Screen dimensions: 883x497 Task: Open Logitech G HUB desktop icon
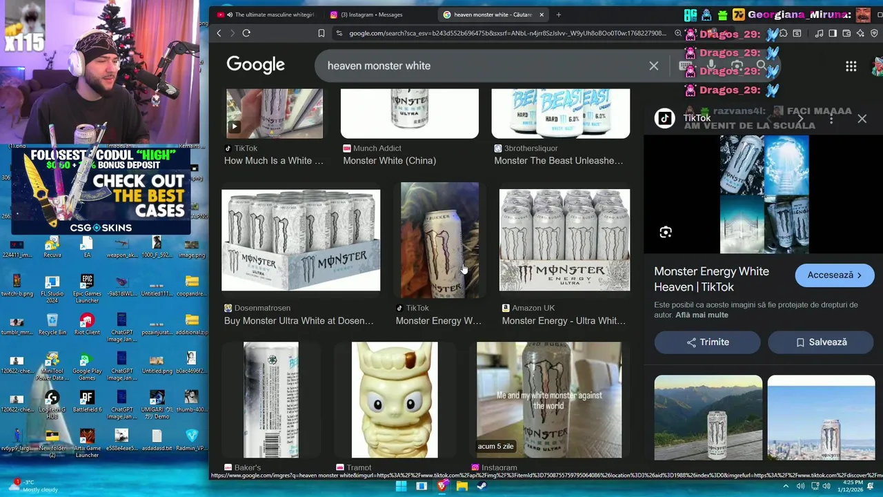coord(52,405)
